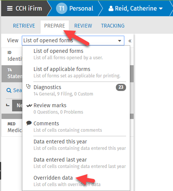Viewport: 173px width, 191px height.
Task: Click the T1 circular badge icon
Action: [62, 8]
